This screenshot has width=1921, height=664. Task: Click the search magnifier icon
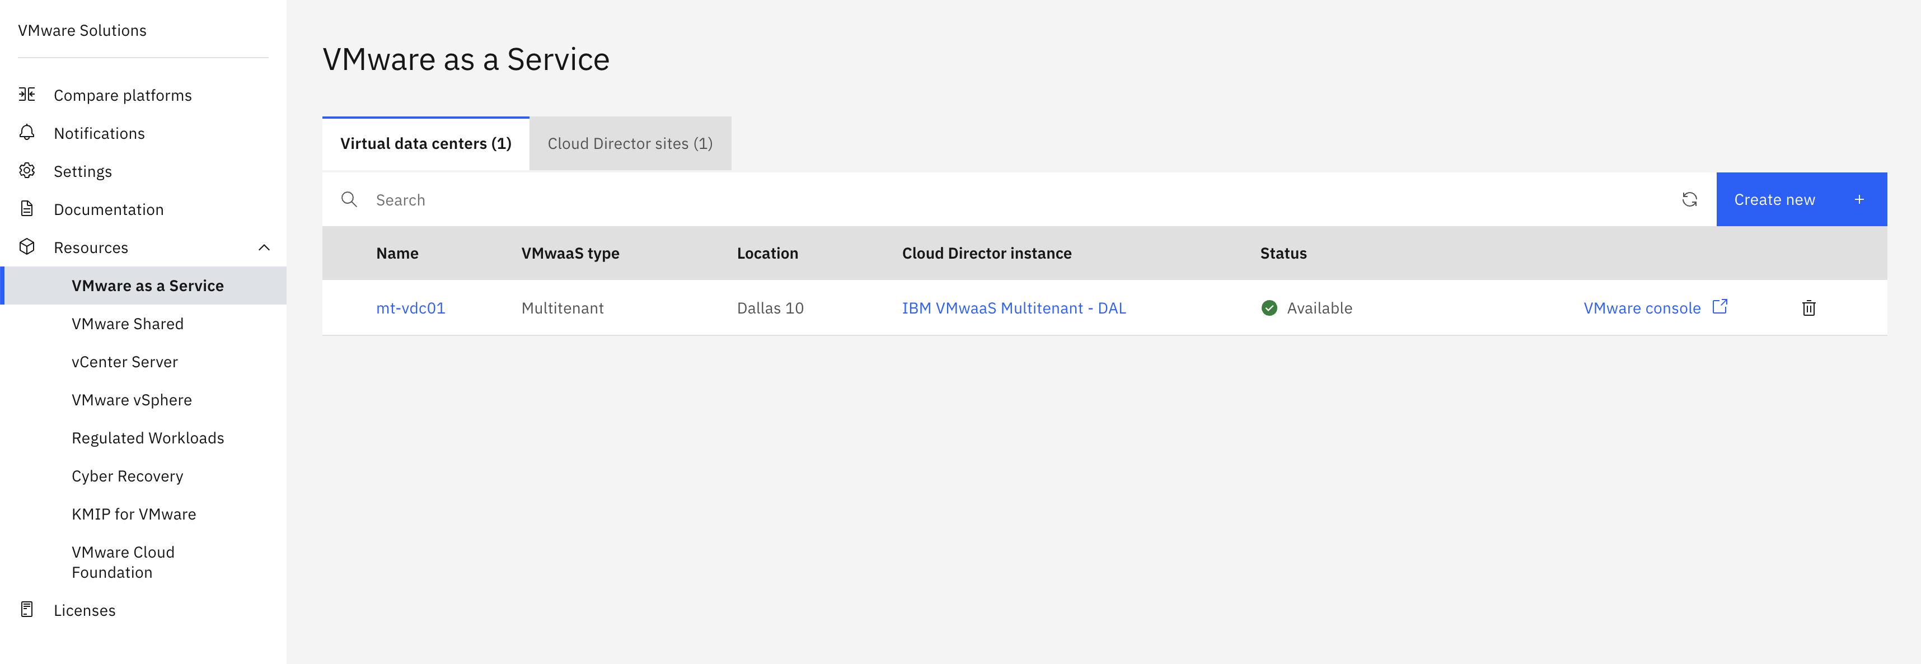point(349,199)
